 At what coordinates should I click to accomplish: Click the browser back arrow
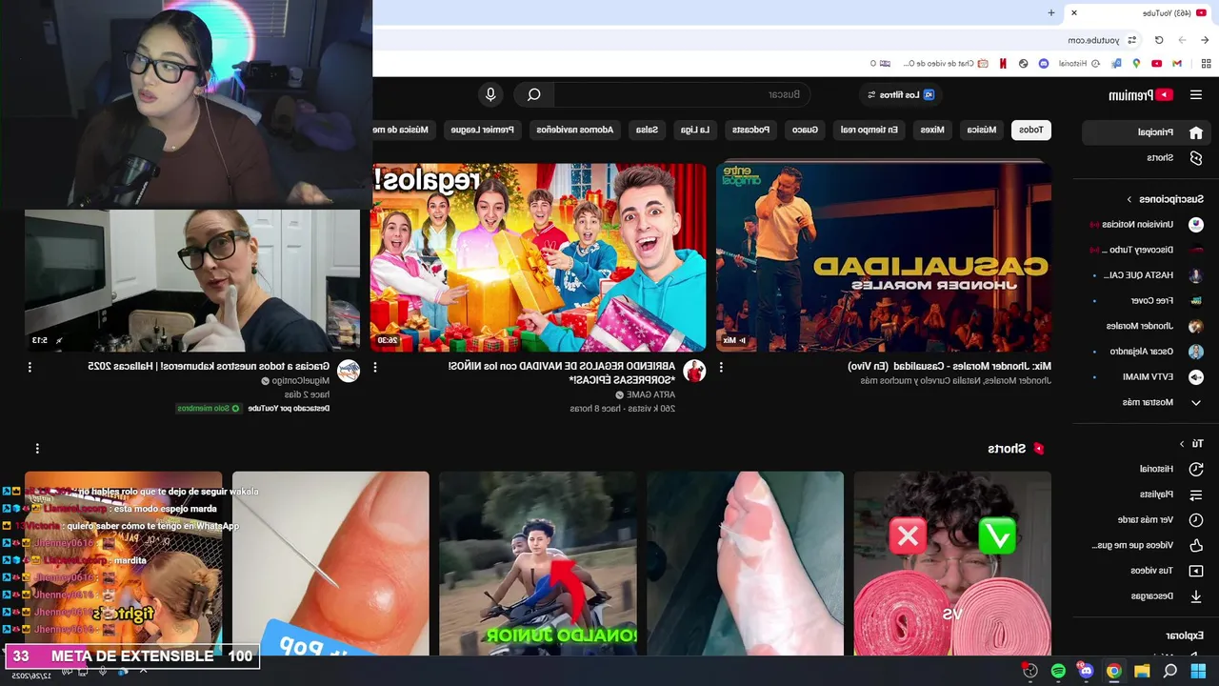[x=1205, y=40]
